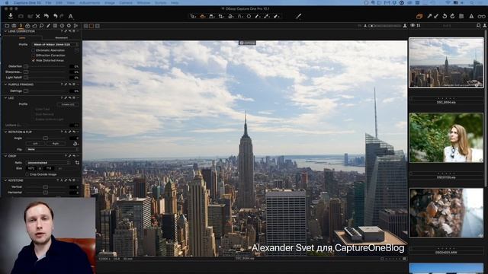Click the rotate Left button

pos(36,144)
